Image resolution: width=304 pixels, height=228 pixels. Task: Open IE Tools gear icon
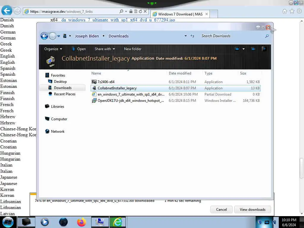click(299, 11)
